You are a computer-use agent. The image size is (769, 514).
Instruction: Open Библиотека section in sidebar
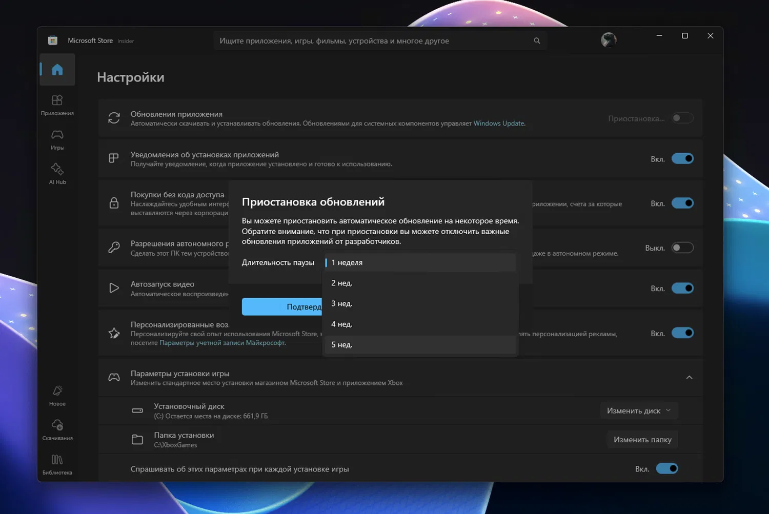tap(57, 464)
